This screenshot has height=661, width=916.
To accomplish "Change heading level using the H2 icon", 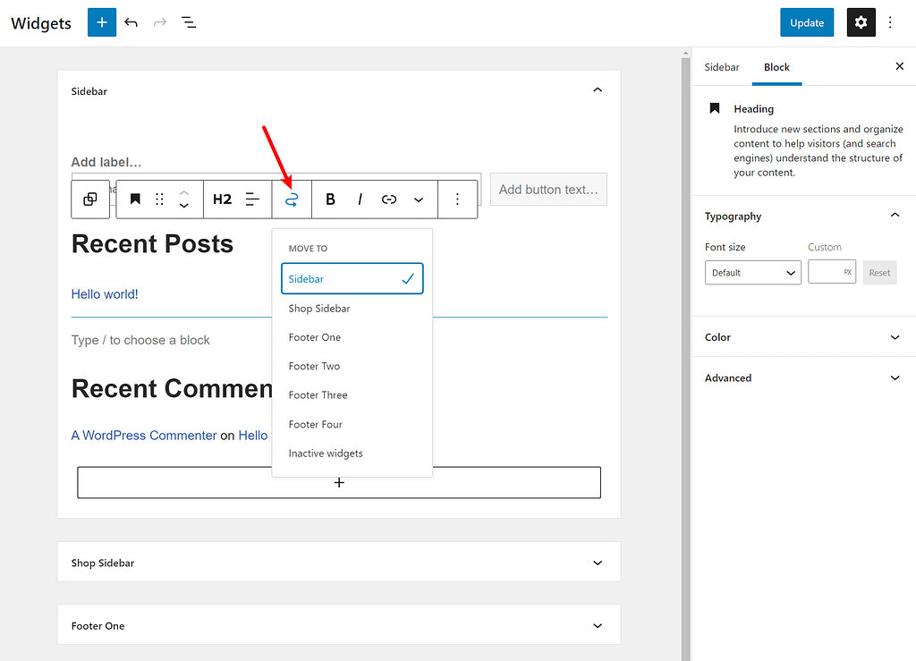I will [x=222, y=199].
